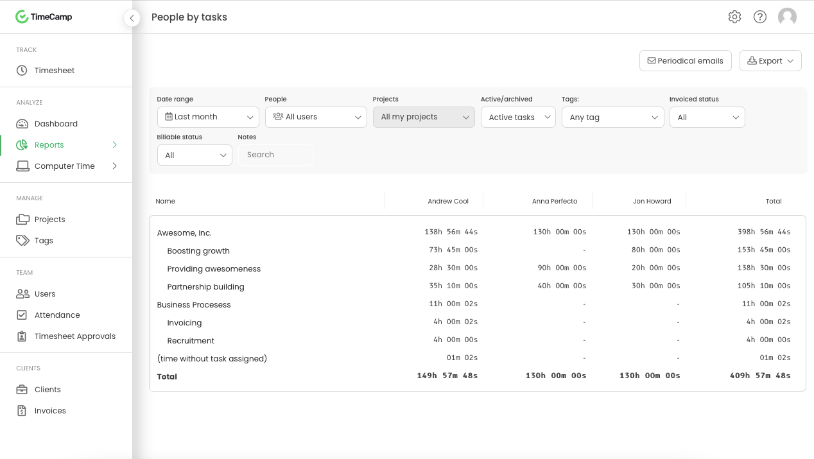Viewport: 814px width, 459px height.
Task: Click the Periodical emails button
Action: 685,61
